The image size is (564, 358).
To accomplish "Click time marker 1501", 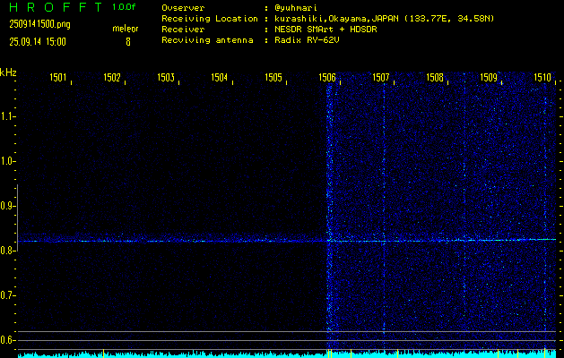I will [x=58, y=77].
